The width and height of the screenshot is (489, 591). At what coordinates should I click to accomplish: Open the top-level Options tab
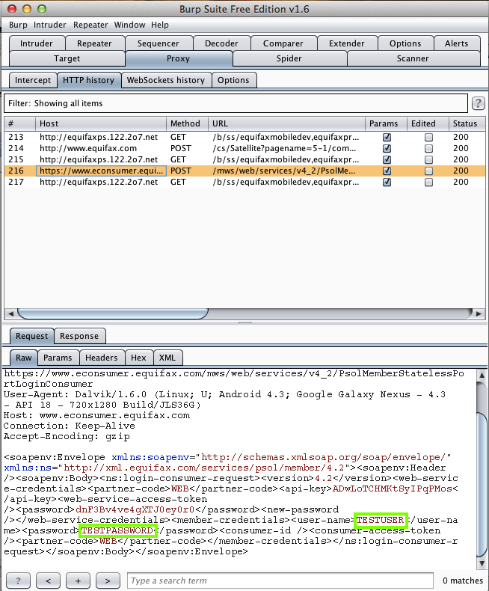[x=405, y=43]
